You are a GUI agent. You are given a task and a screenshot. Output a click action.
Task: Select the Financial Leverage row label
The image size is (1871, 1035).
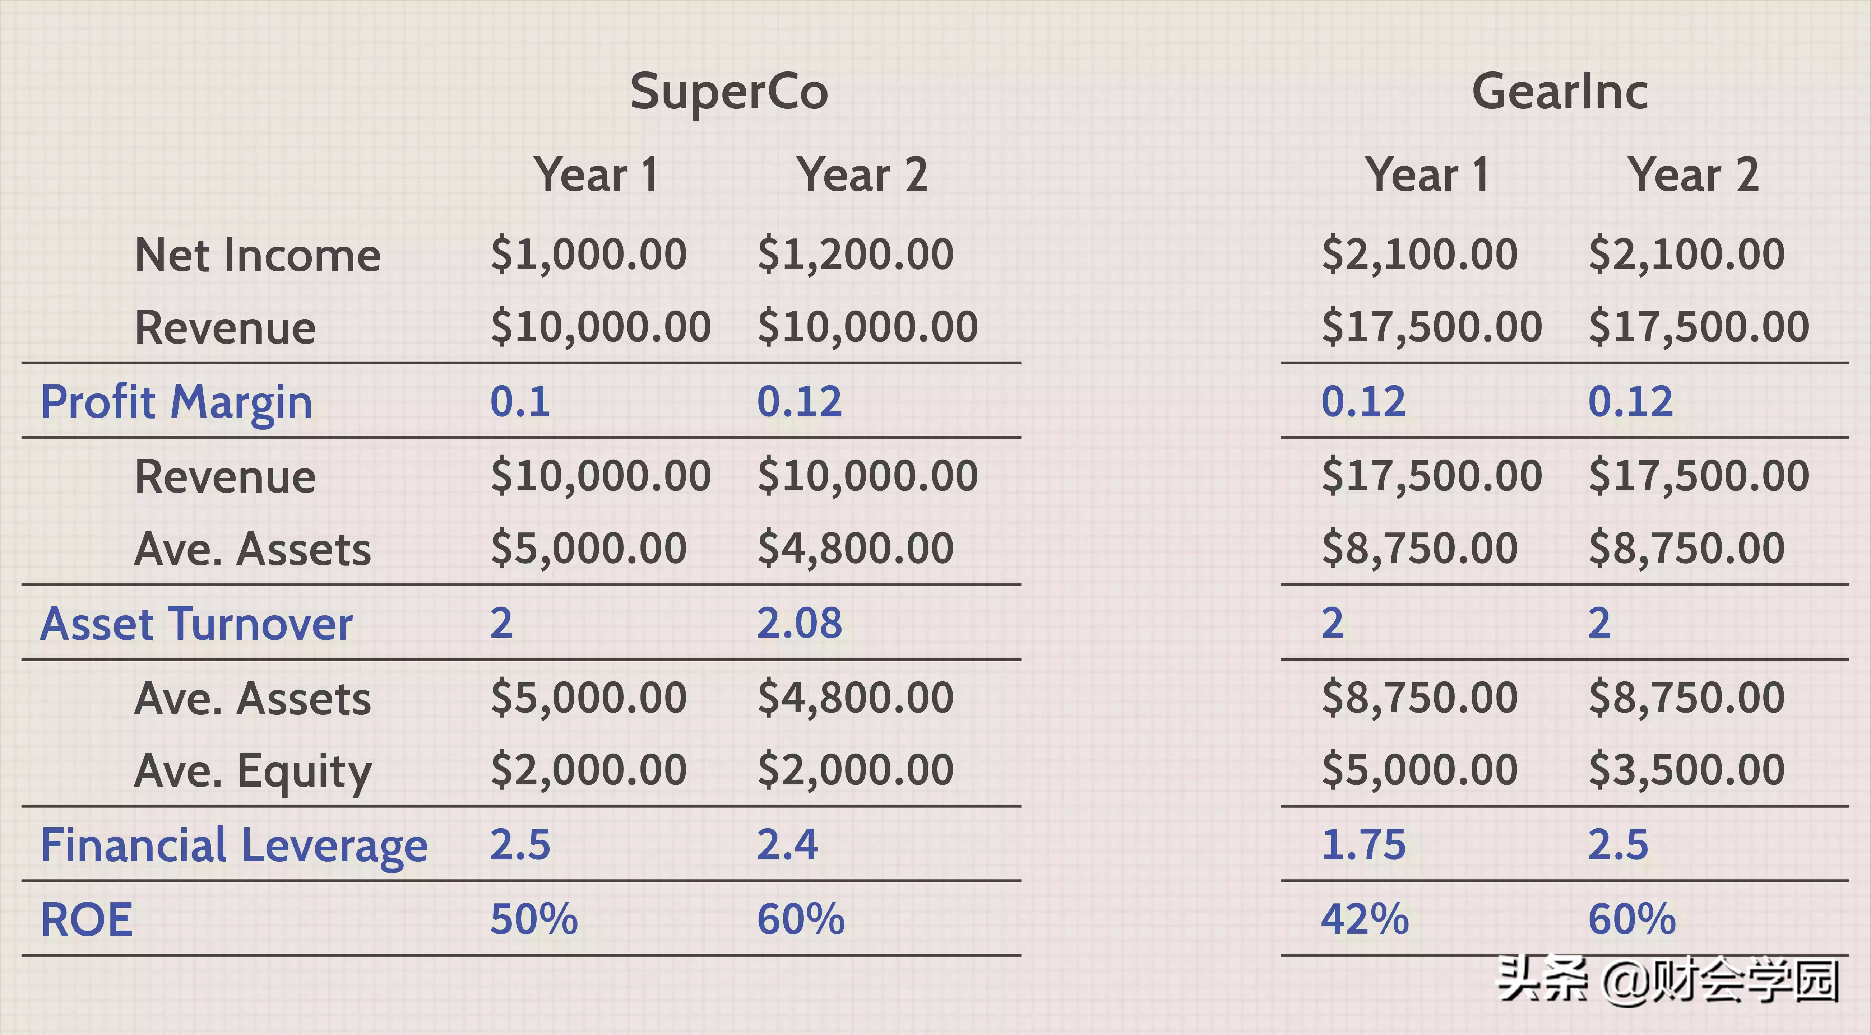(x=234, y=847)
